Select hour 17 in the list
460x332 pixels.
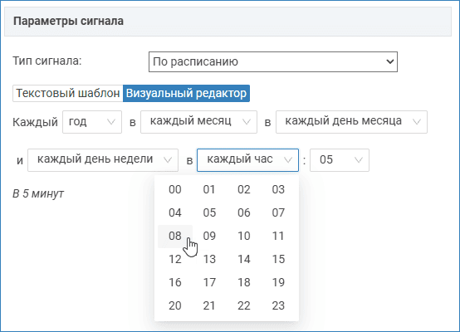[x=209, y=283]
